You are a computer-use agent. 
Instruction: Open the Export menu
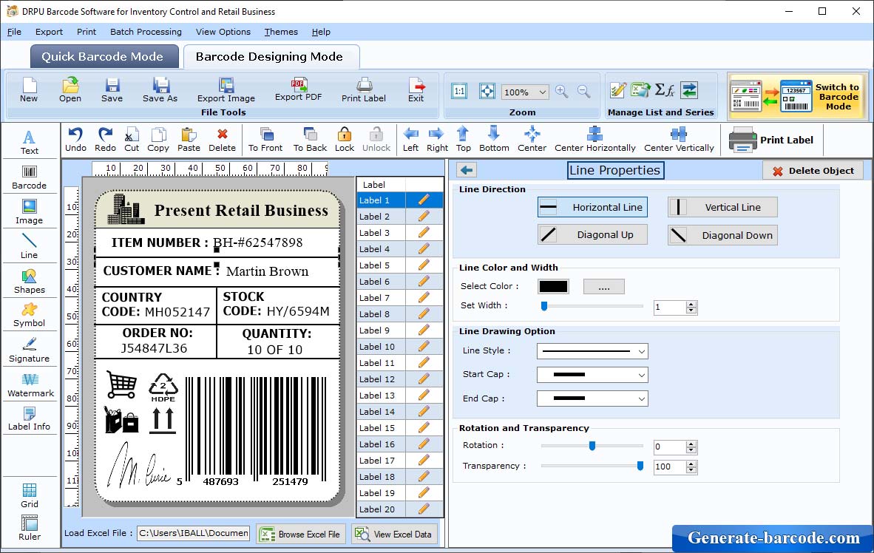[x=49, y=32]
